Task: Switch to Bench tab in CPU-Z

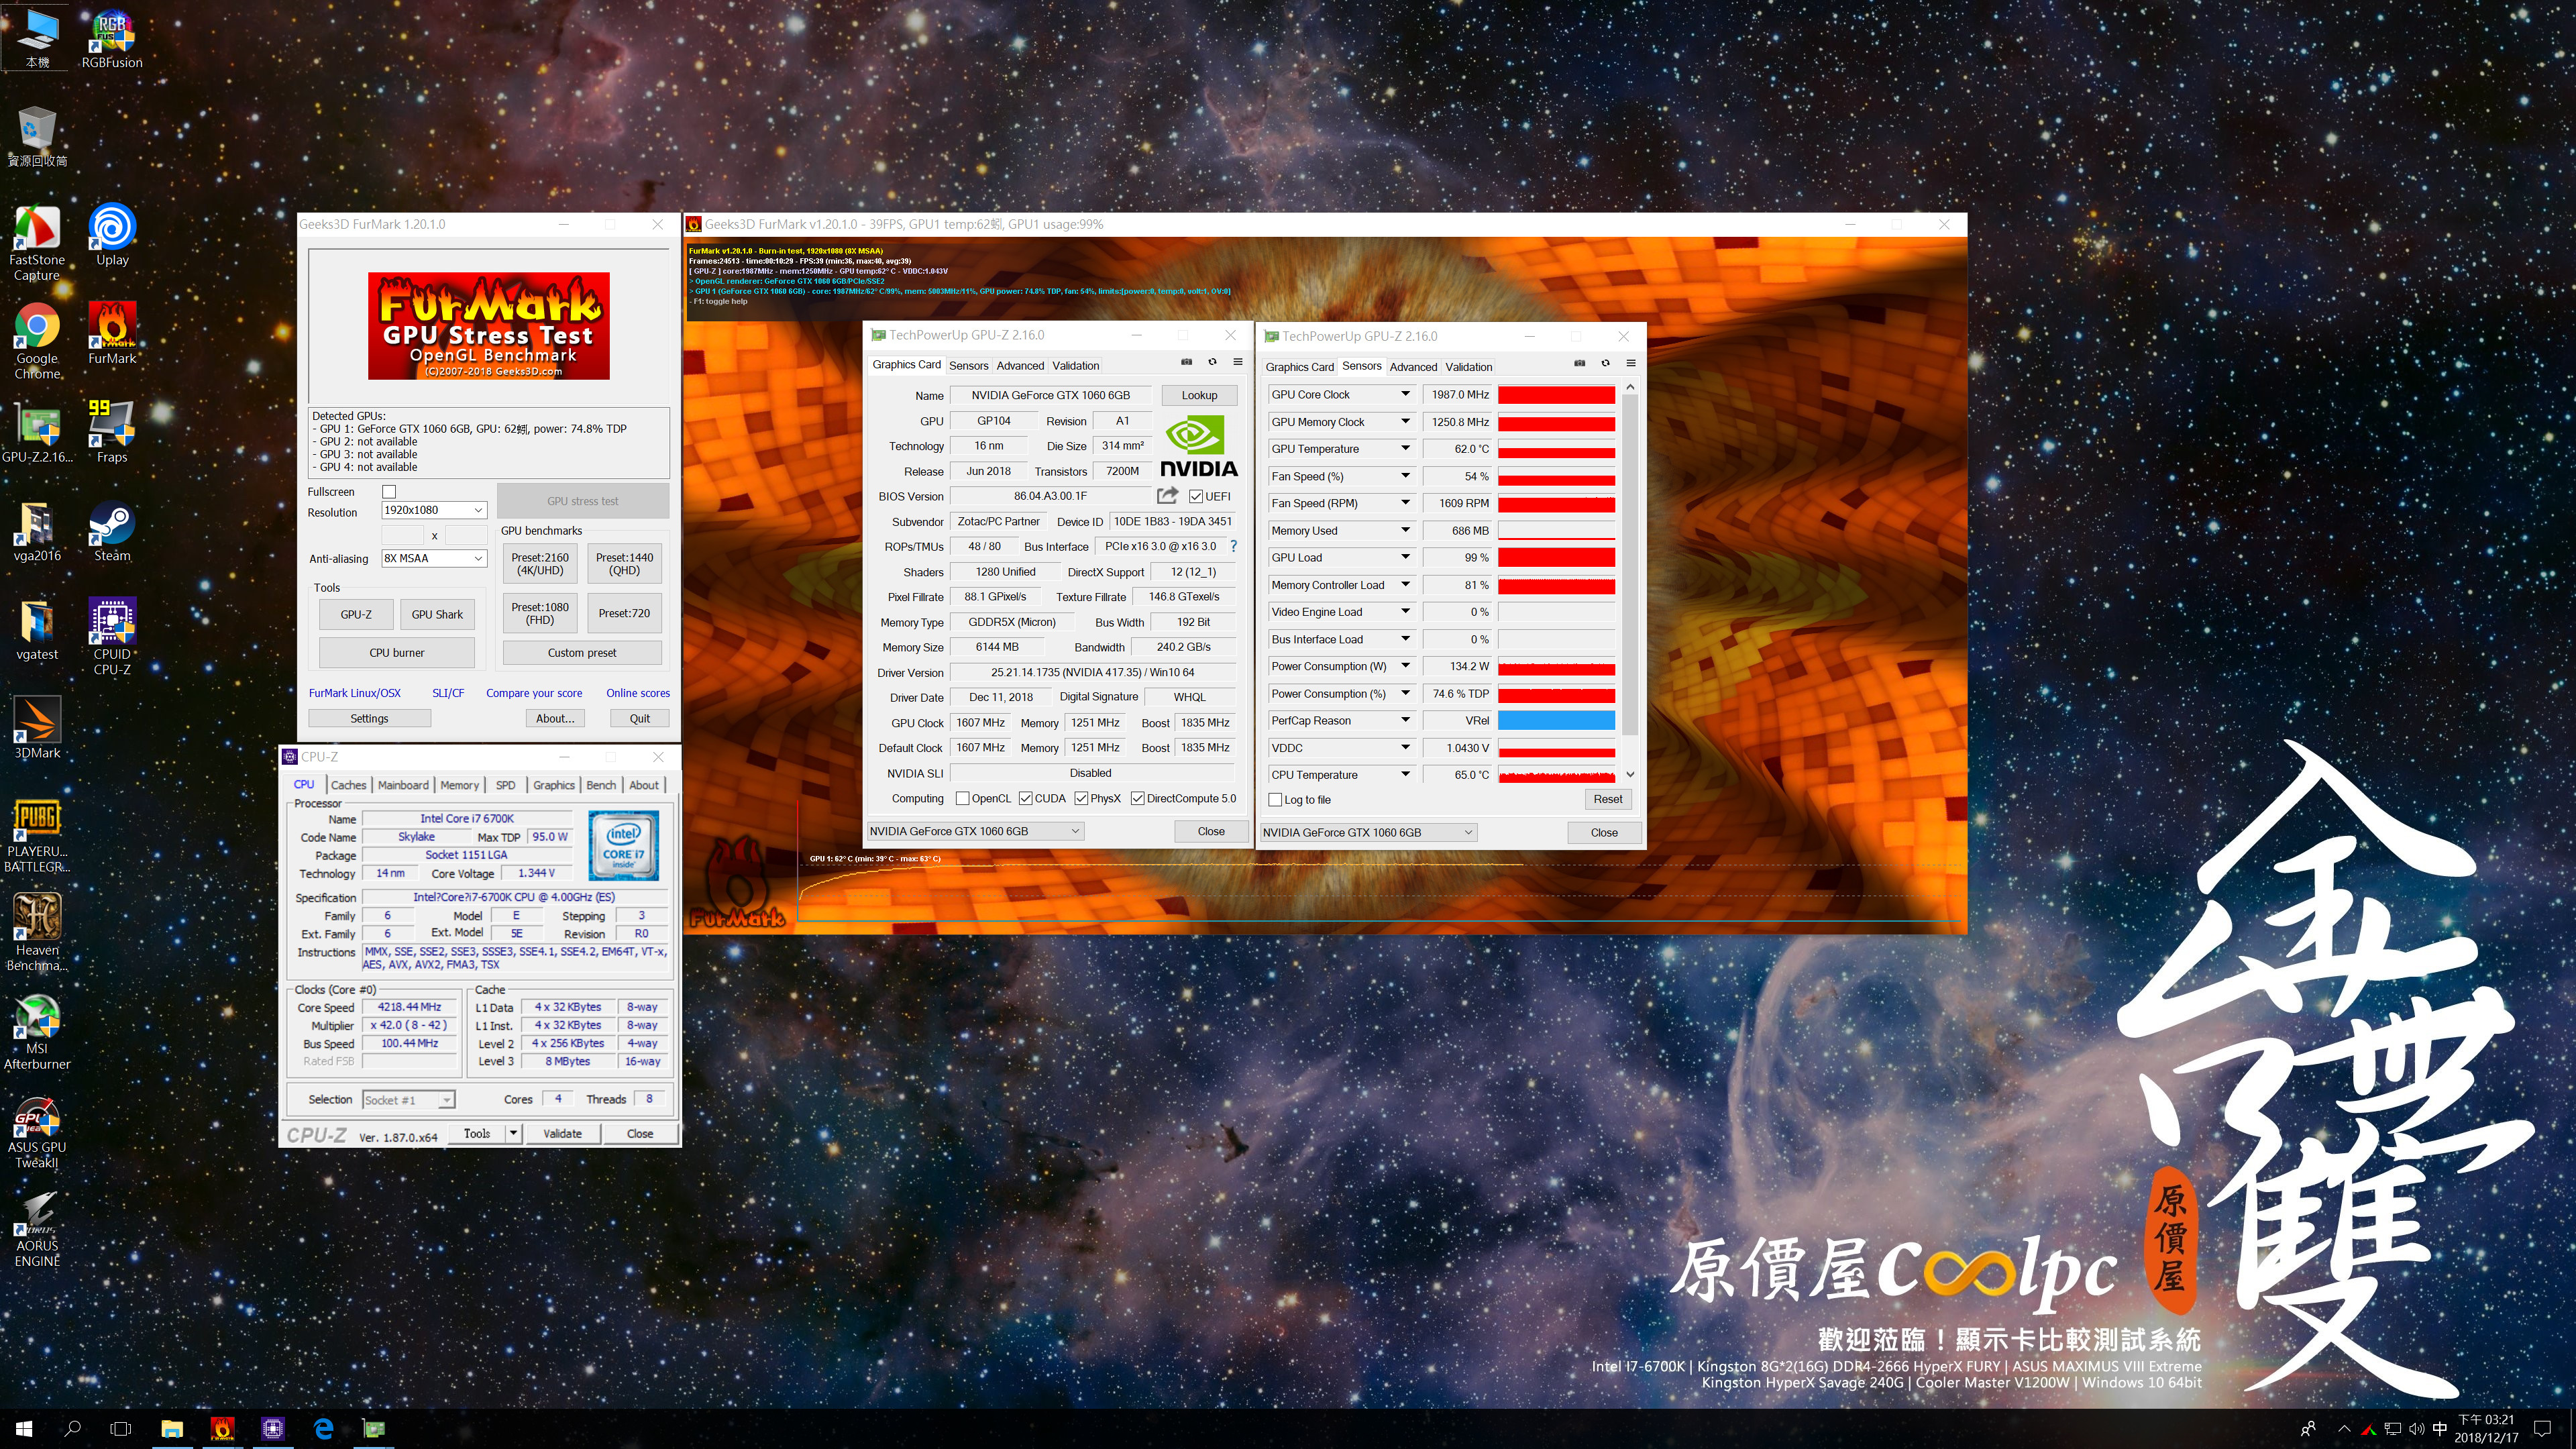Action: [601, 785]
